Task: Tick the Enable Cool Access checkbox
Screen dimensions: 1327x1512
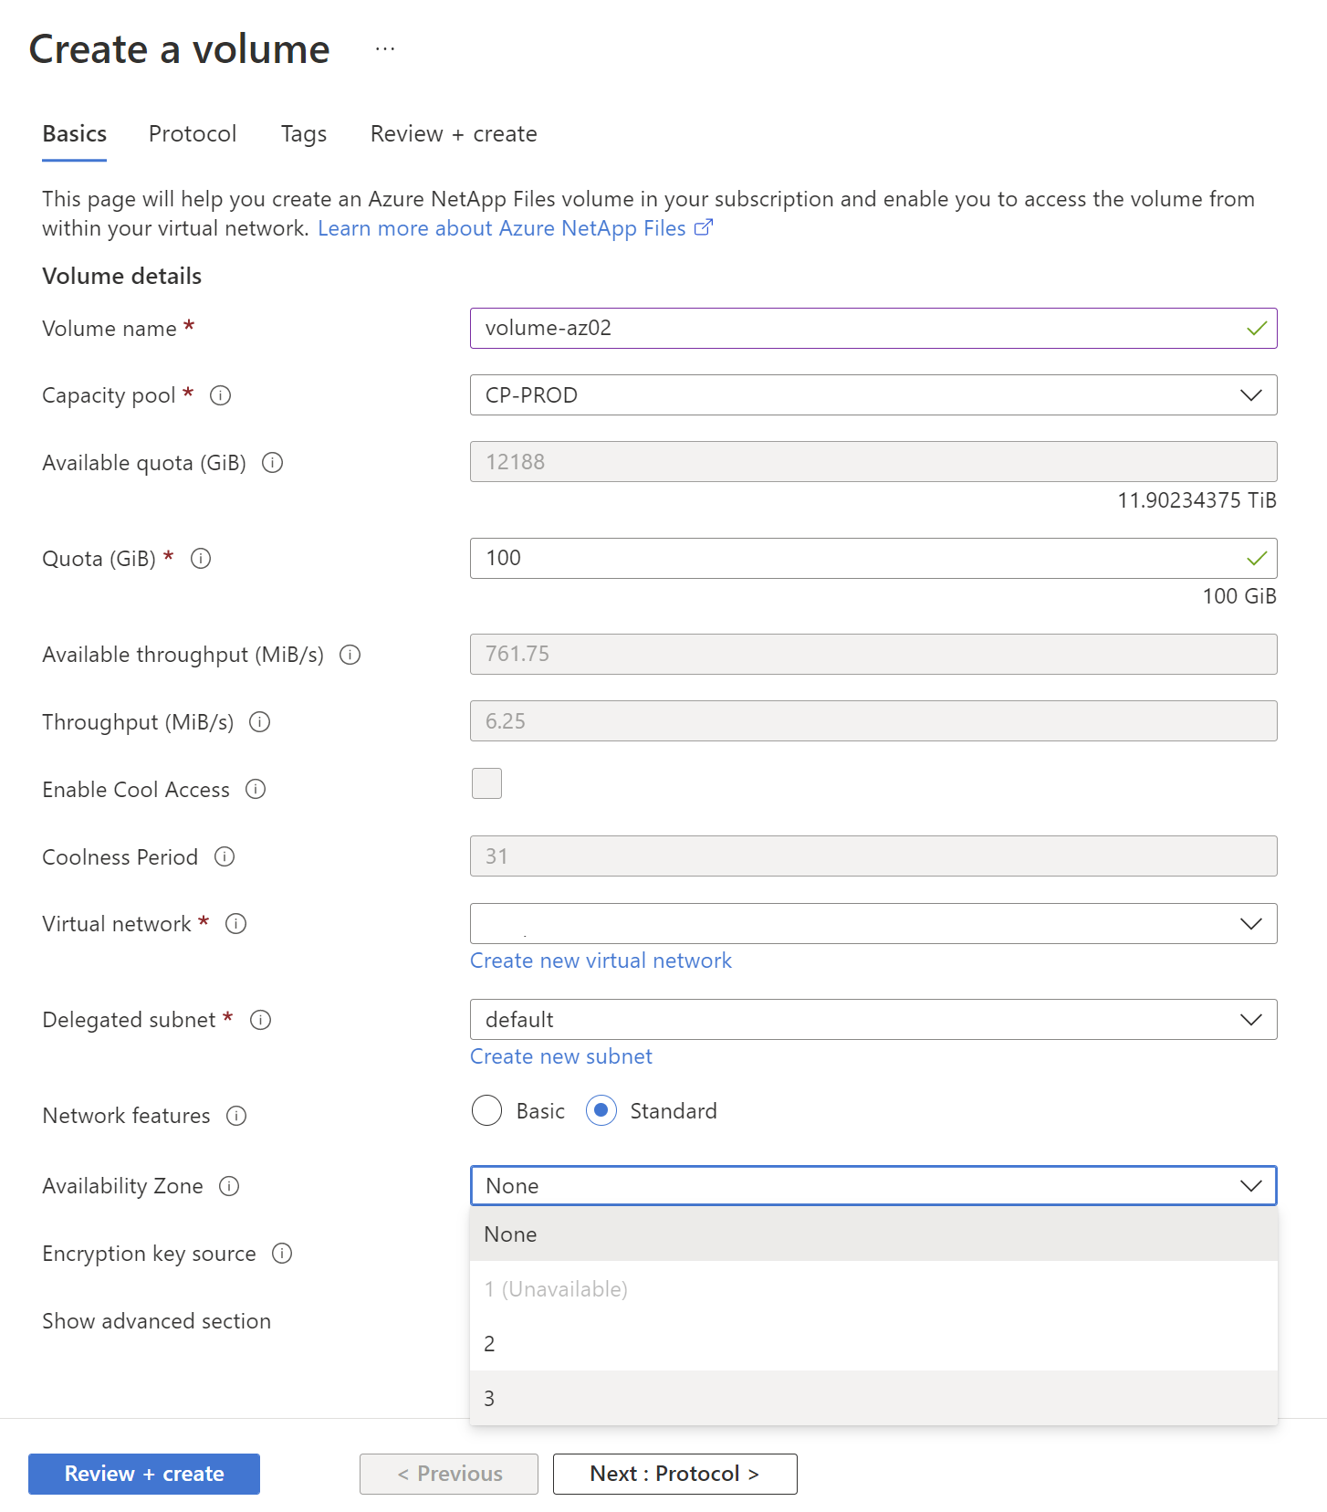Action: pos(486,783)
